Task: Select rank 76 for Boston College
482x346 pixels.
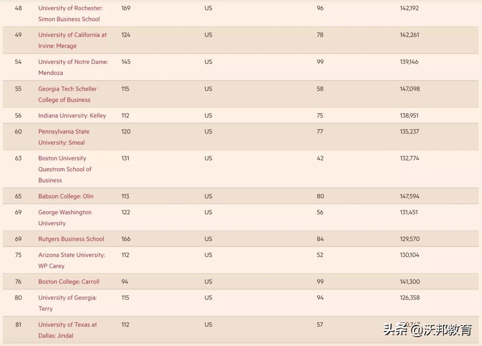Action: tap(18, 282)
